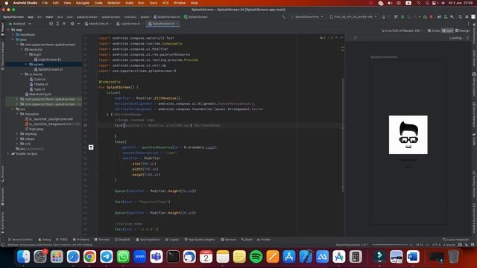The image size is (477, 268).
Task: Open the Logcat tool window
Action: pos(172,240)
